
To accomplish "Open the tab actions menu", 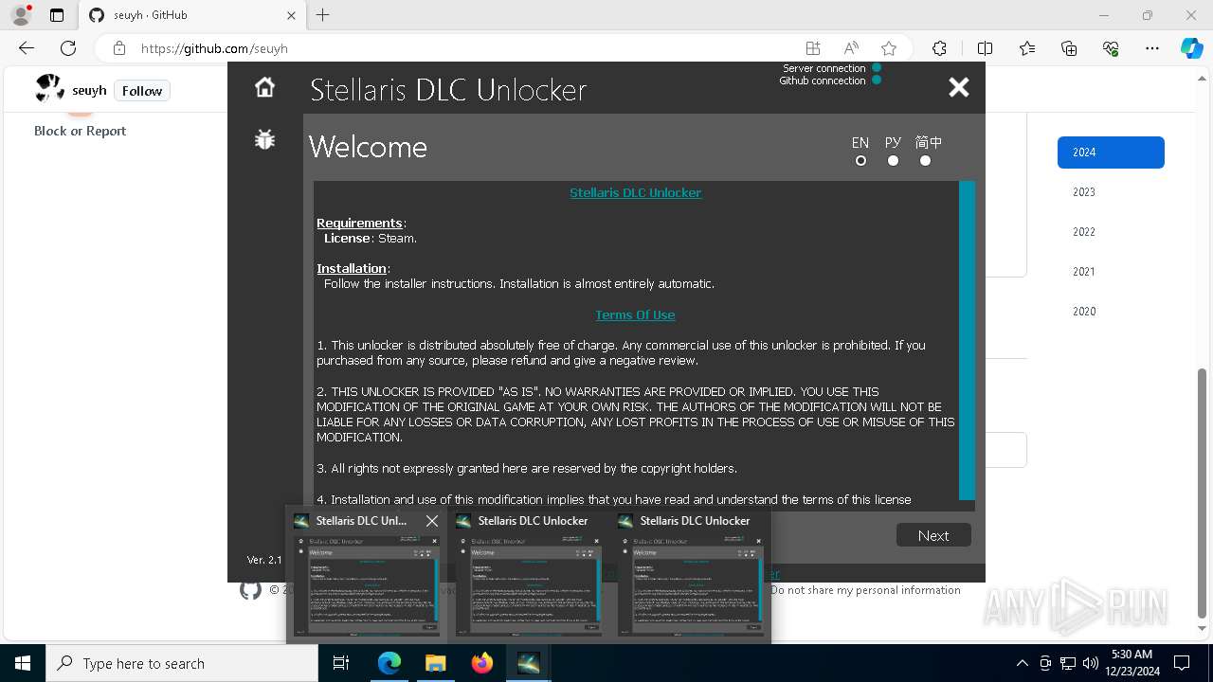I will point(57,15).
